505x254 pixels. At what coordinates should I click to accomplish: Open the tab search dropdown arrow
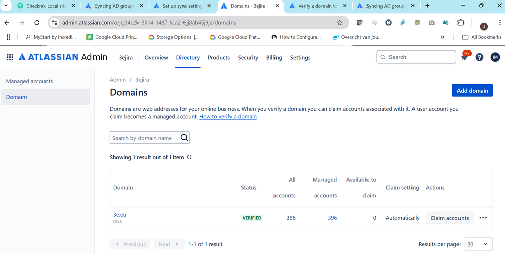tap(6, 6)
